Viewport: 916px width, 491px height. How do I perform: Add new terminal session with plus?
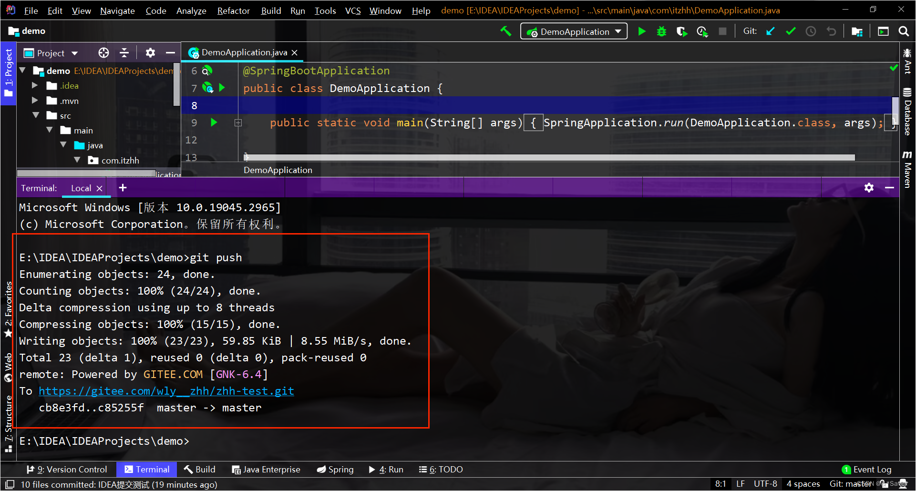(x=123, y=188)
